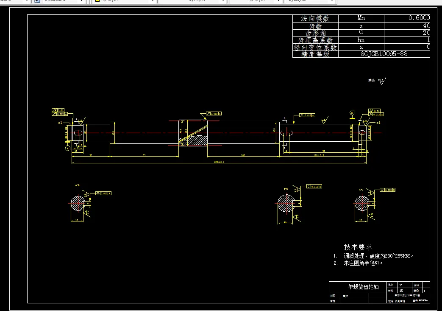Select the B-B section view circle
The image size is (442, 311).
(286, 203)
